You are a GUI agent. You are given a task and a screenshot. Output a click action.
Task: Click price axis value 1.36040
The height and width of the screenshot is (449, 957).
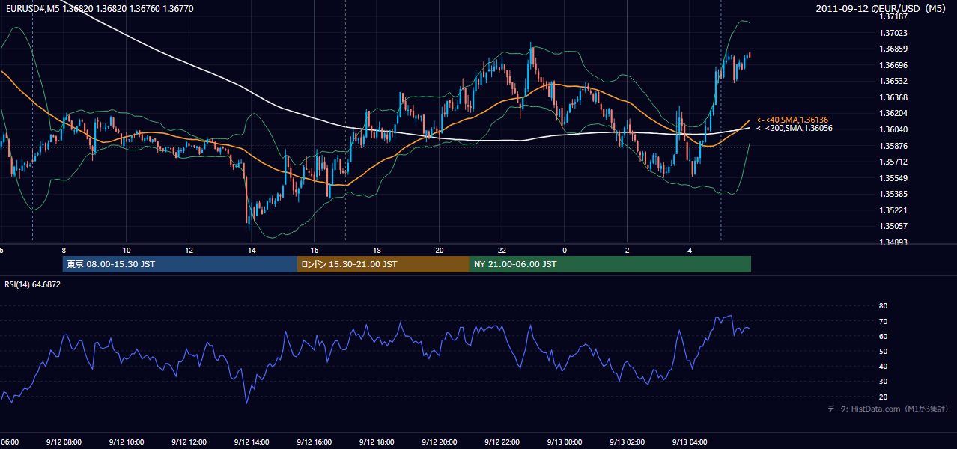[894, 129]
